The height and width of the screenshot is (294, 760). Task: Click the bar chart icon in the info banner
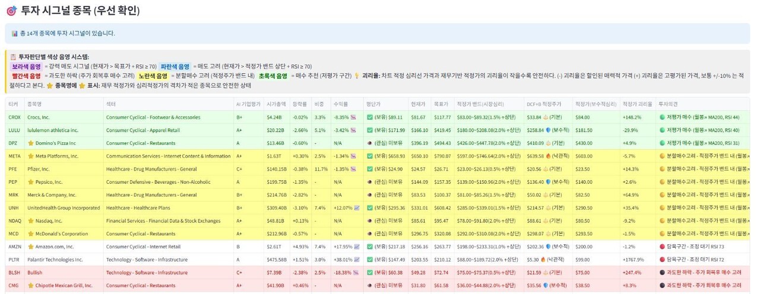pyautogui.click(x=15, y=34)
